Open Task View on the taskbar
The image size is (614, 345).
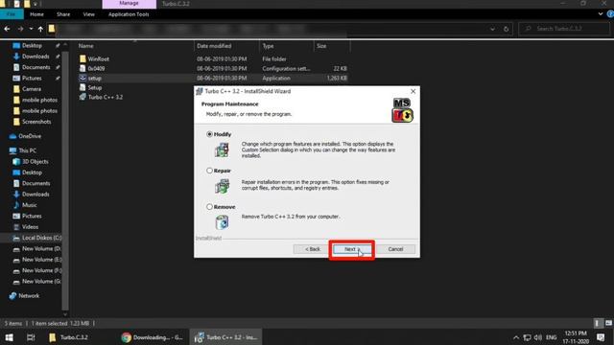click(x=31, y=337)
